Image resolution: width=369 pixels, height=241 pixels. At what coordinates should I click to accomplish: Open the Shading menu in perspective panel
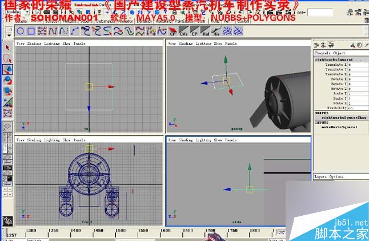186,44
